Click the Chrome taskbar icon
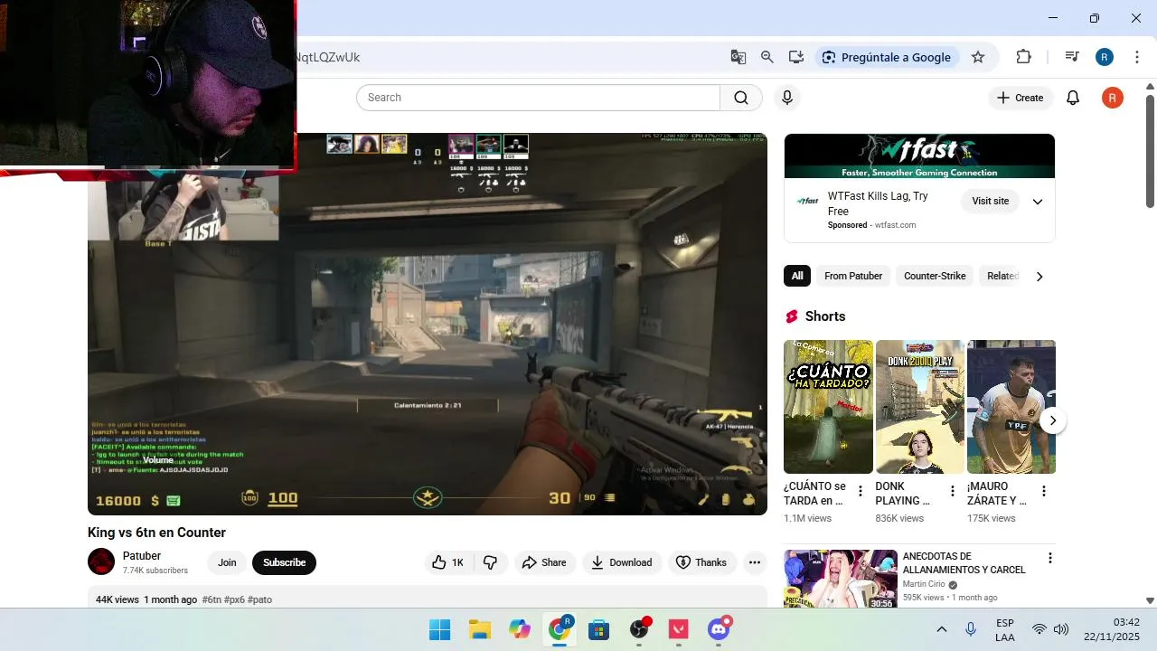Viewport: 1157px width, 651px height. [560, 629]
